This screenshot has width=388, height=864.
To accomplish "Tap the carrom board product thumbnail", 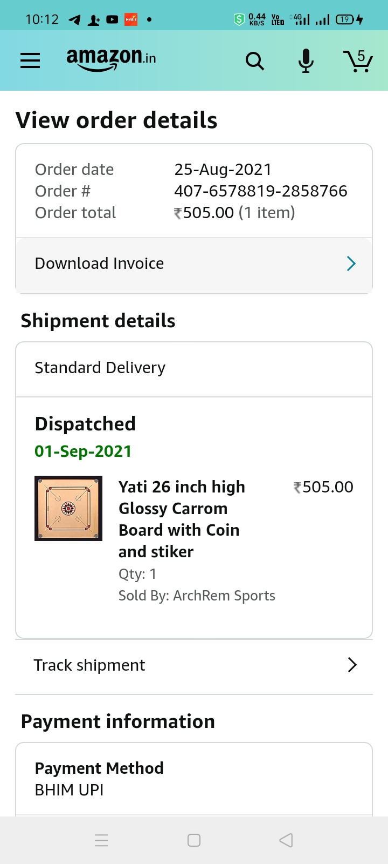I will click(x=68, y=508).
